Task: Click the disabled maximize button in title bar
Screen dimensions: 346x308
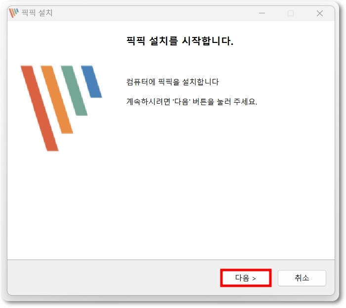Action: 291,13
